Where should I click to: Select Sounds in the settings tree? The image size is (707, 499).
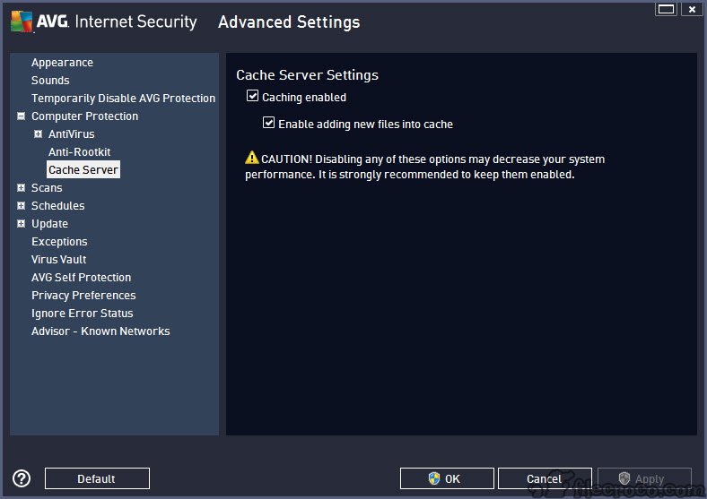tap(50, 80)
